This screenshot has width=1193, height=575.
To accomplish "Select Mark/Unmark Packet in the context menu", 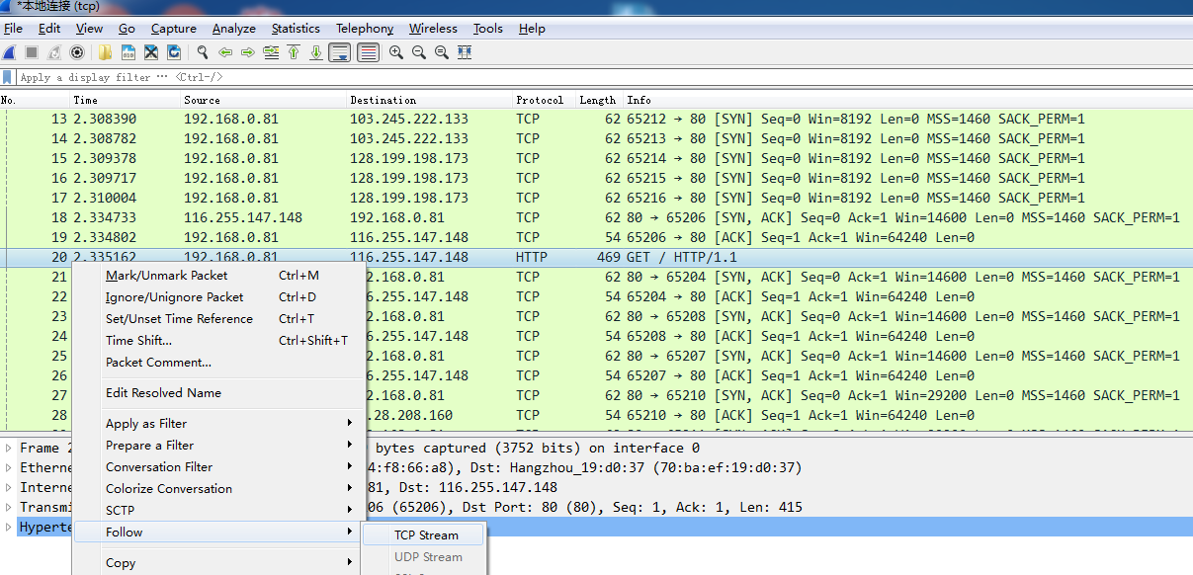I will click(x=166, y=276).
